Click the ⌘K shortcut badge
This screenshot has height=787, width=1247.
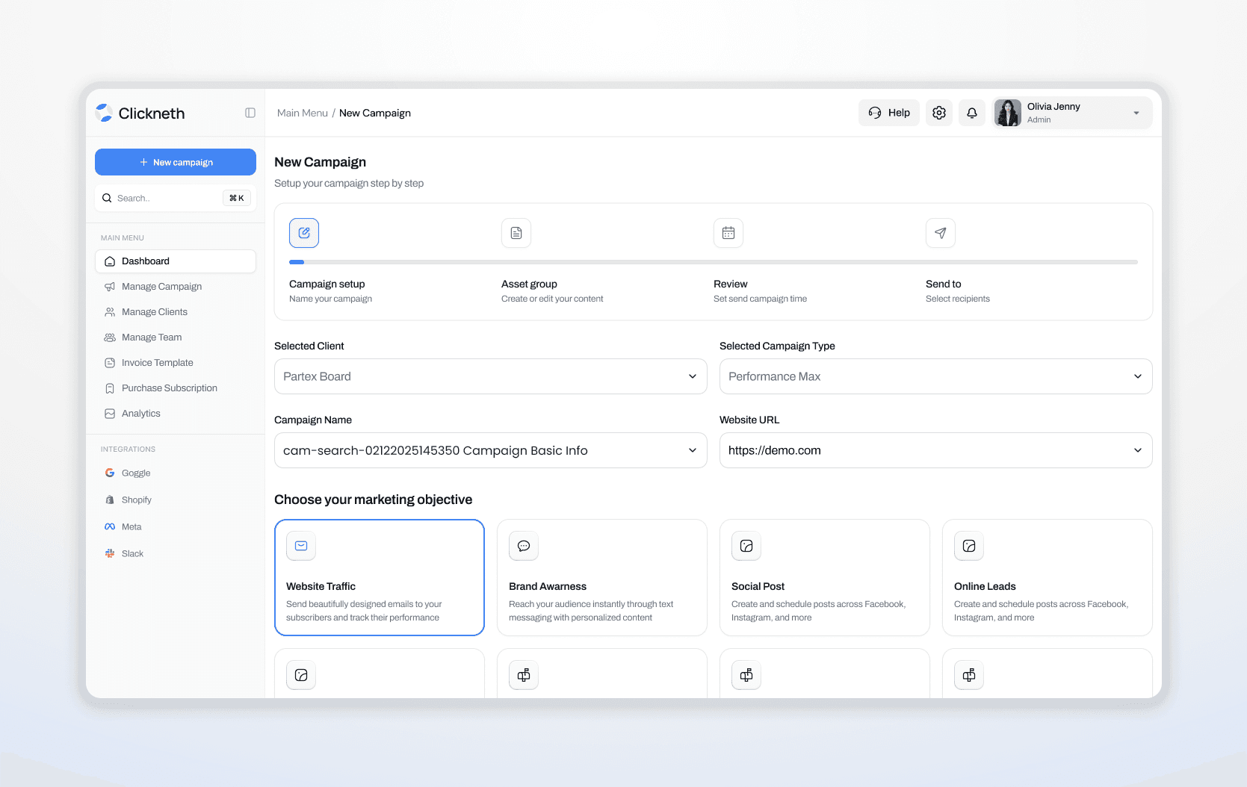[x=236, y=198]
